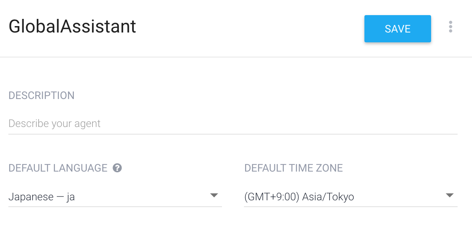Open the time zone combo box
The height and width of the screenshot is (226, 472).
(351, 197)
